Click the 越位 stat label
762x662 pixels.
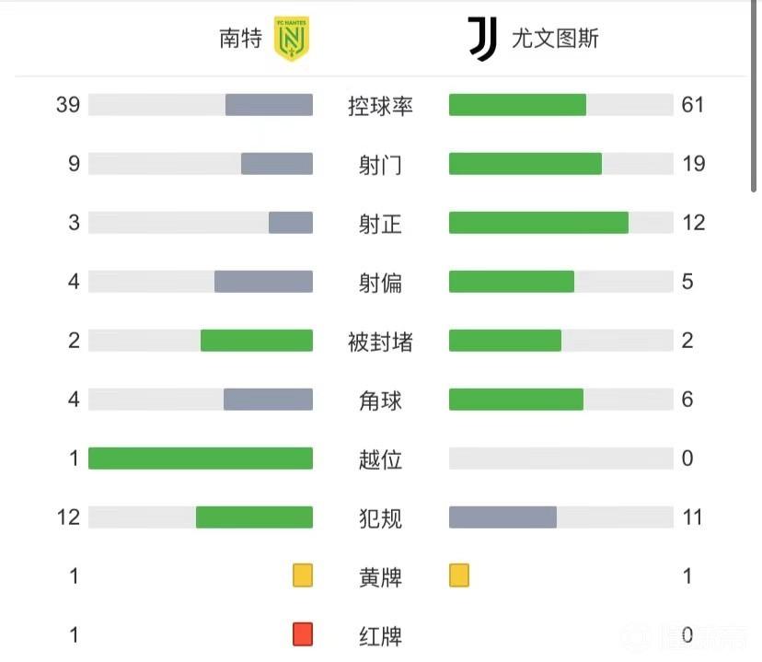(x=380, y=459)
